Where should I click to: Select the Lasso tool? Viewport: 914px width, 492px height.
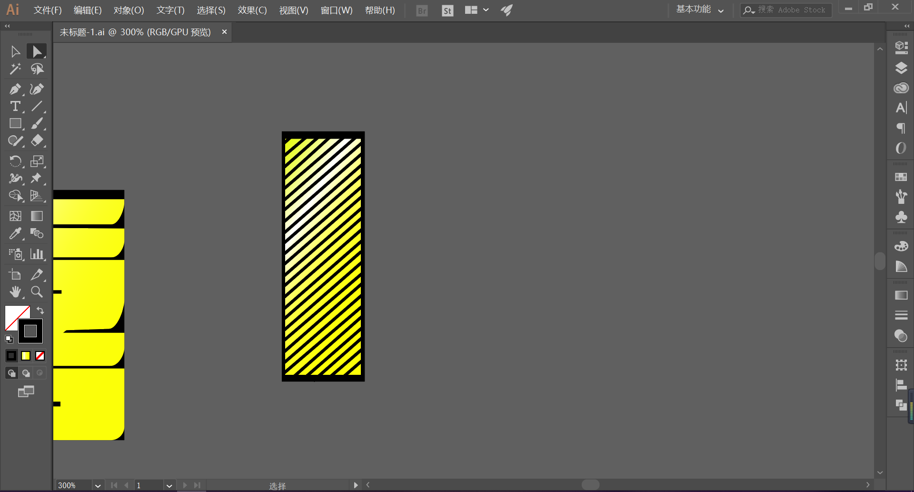tap(37, 69)
